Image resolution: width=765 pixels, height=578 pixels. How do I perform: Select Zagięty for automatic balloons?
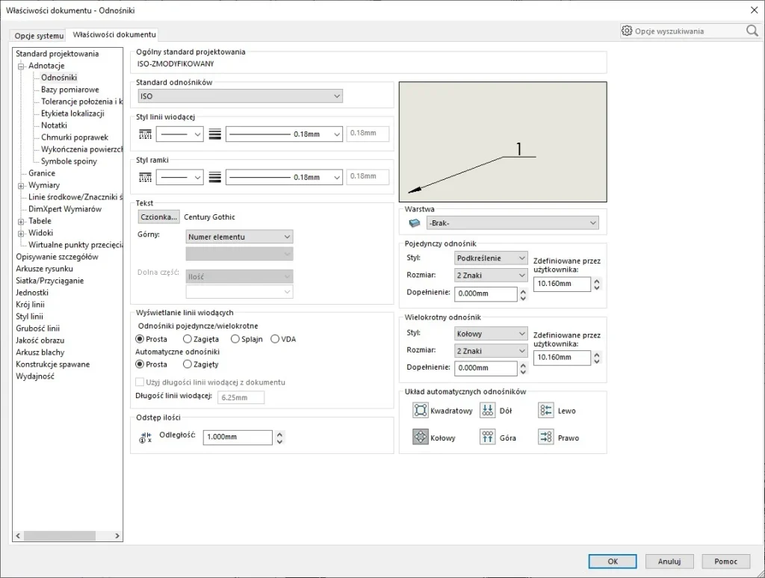[188, 364]
